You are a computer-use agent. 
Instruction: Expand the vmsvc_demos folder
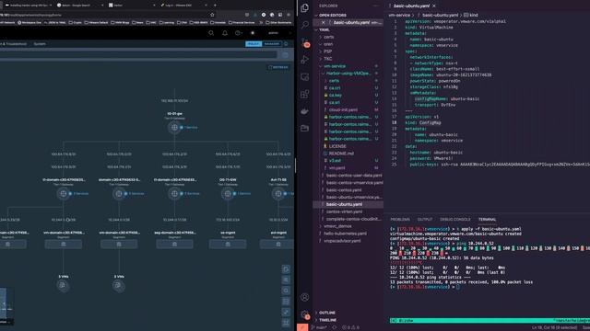coord(337,226)
